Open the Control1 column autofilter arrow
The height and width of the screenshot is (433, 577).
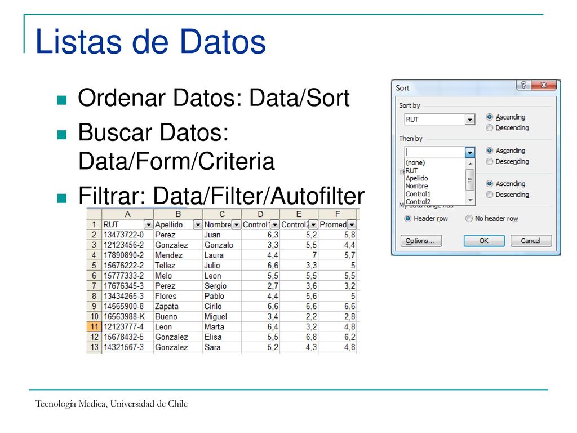274,224
